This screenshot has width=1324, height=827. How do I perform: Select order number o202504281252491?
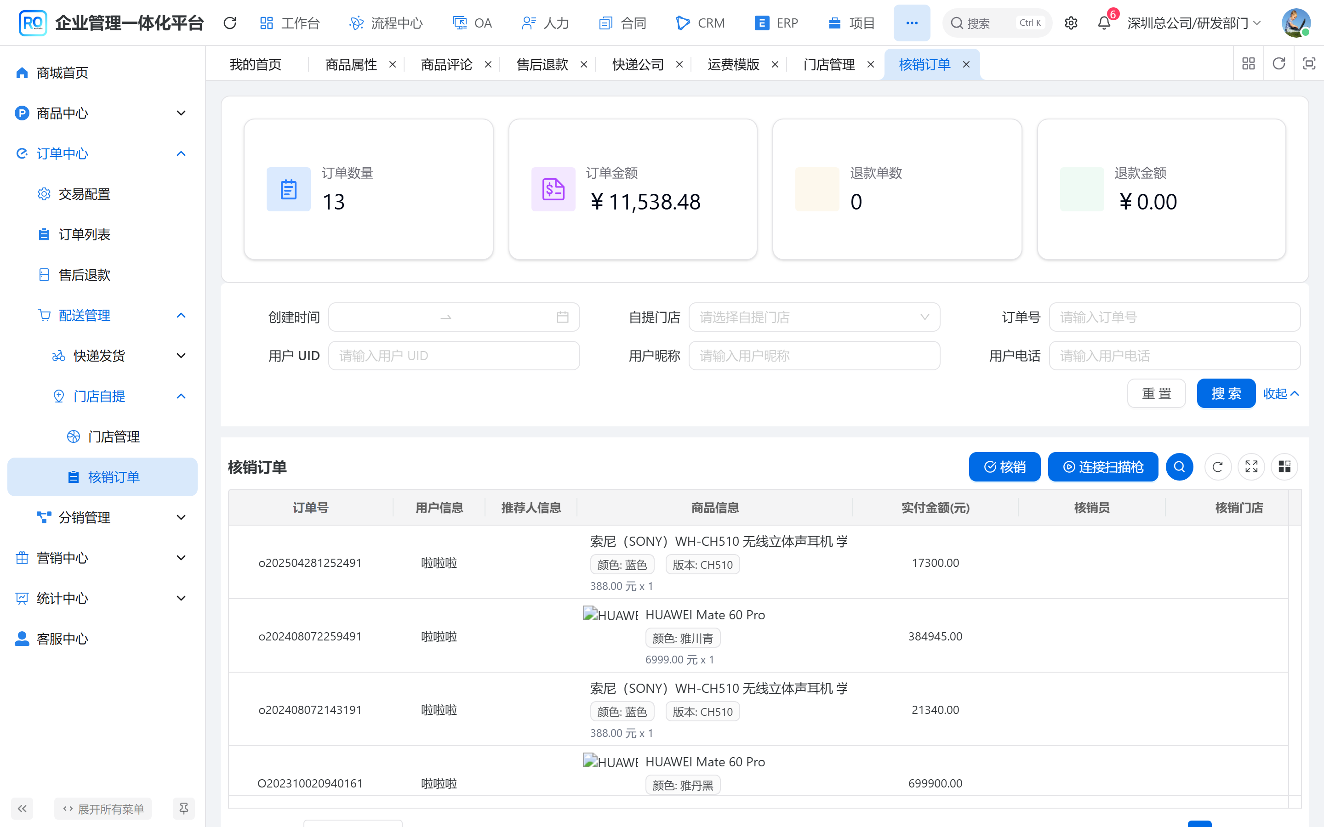[310, 563]
